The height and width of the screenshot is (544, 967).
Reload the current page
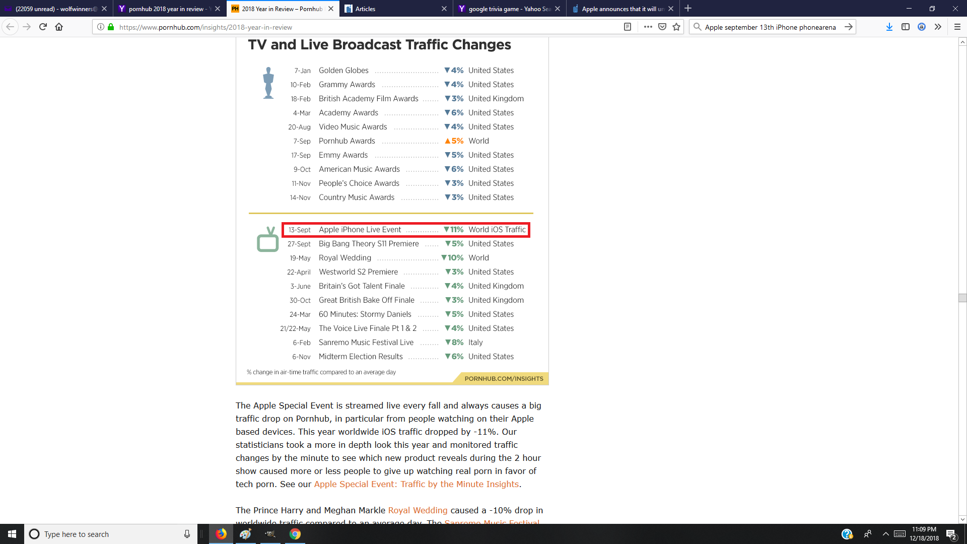click(43, 27)
